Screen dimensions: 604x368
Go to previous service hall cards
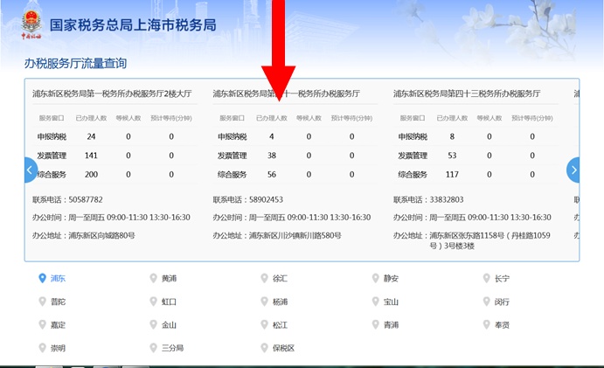tap(31, 170)
